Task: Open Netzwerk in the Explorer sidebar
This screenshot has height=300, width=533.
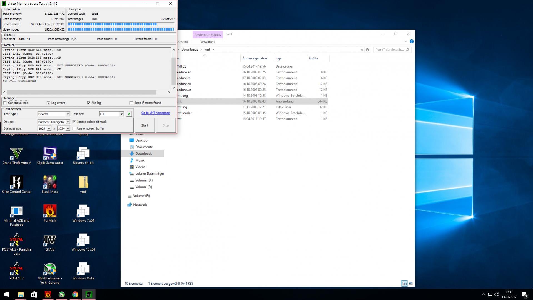Action: click(140, 205)
